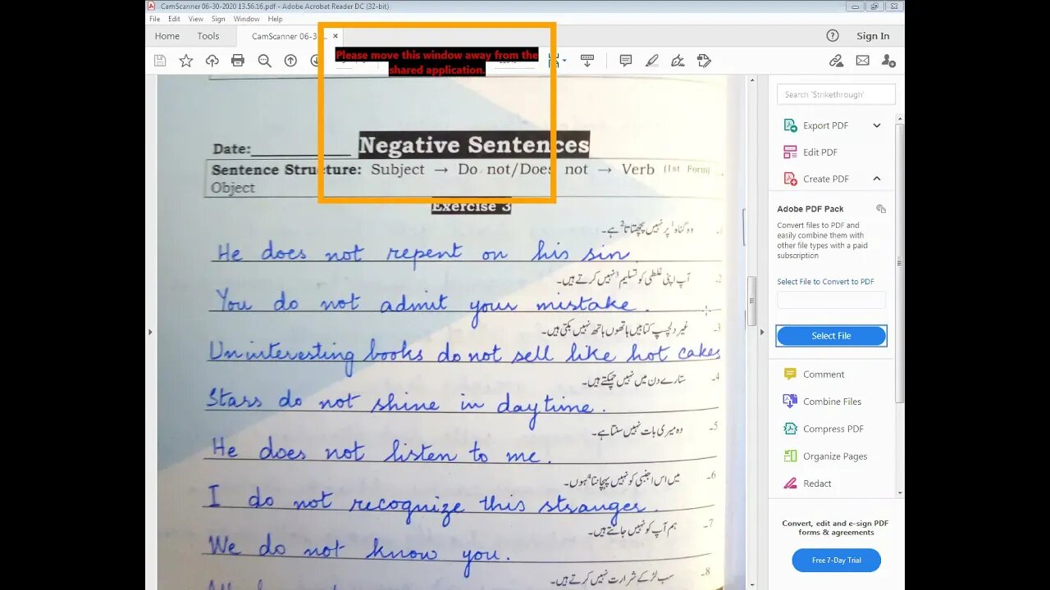
Task: Expand the left navigation pane arrow
Action: [150, 332]
